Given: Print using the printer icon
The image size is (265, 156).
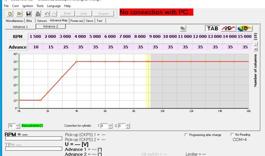Looking at the screenshot, I should [38, 14].
